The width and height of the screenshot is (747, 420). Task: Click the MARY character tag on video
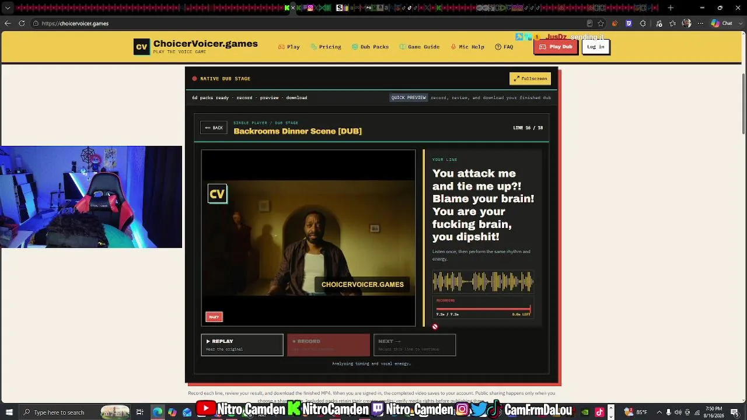point(214,317)
